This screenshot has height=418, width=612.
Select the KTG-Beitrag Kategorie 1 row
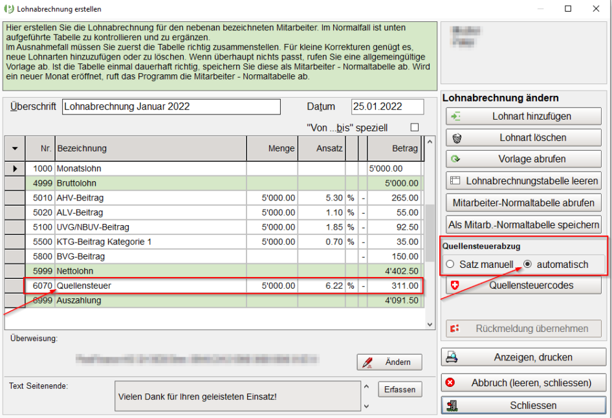tap(224, 242)
